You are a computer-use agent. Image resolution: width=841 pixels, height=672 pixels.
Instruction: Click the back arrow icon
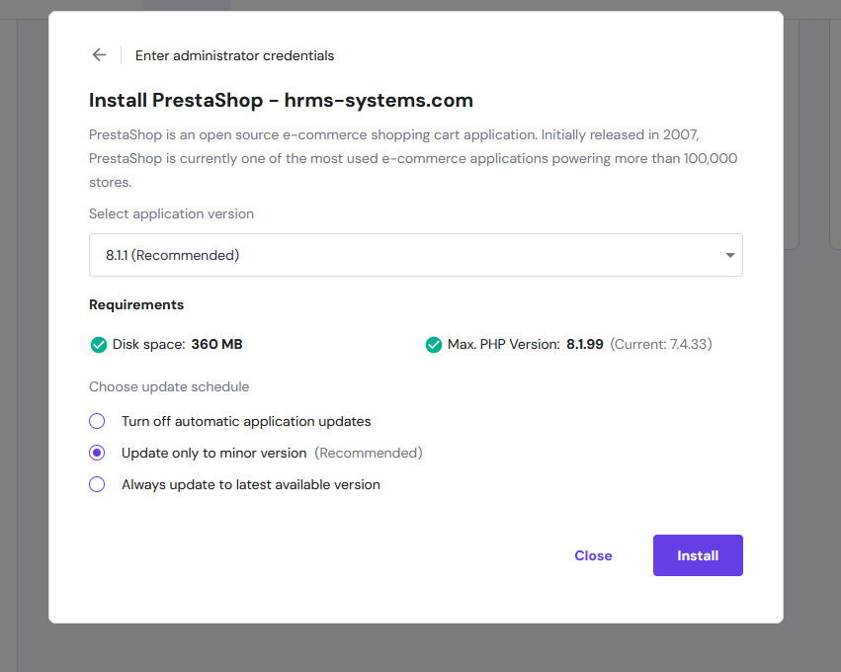pyautogui.click(x=99, y=55)
